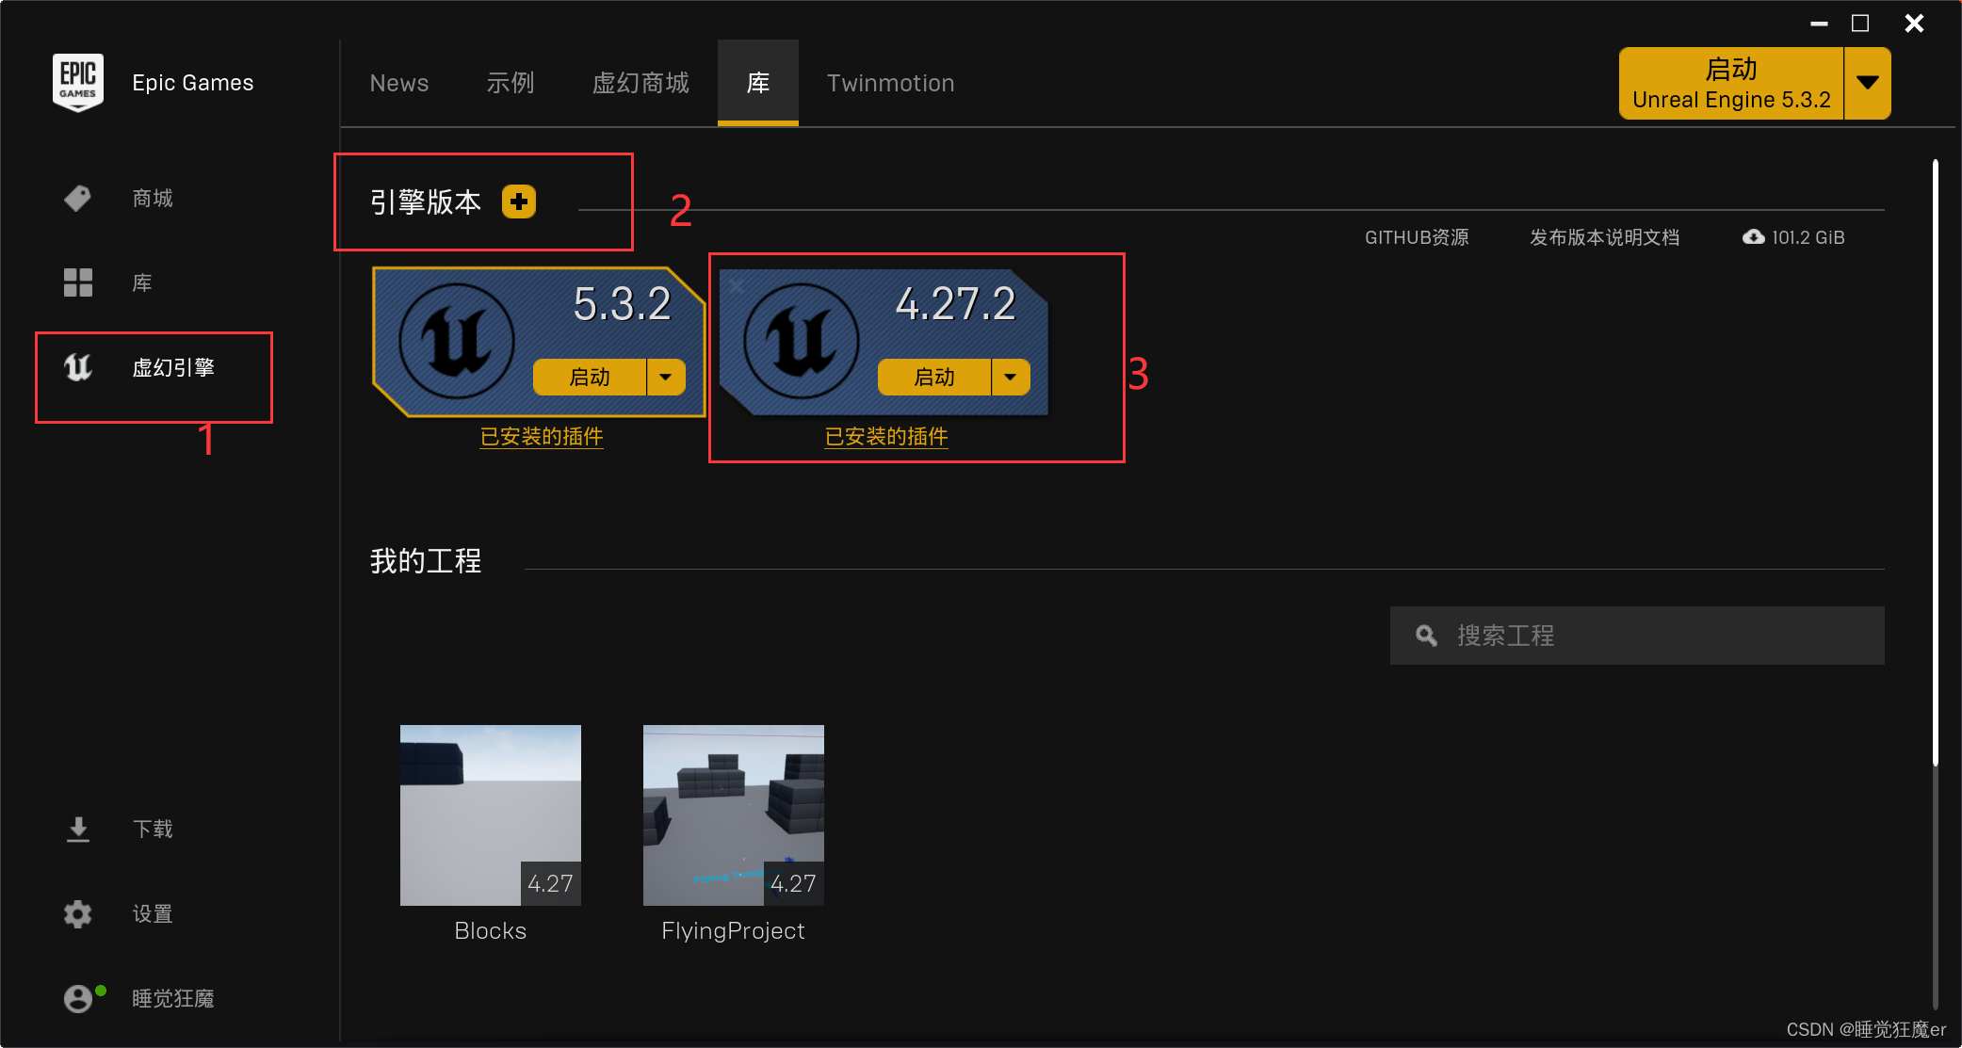This screenshot has height=1048, width=1962.
Task: Click the 5.3.2 version number text
Action: coord(623,304)
